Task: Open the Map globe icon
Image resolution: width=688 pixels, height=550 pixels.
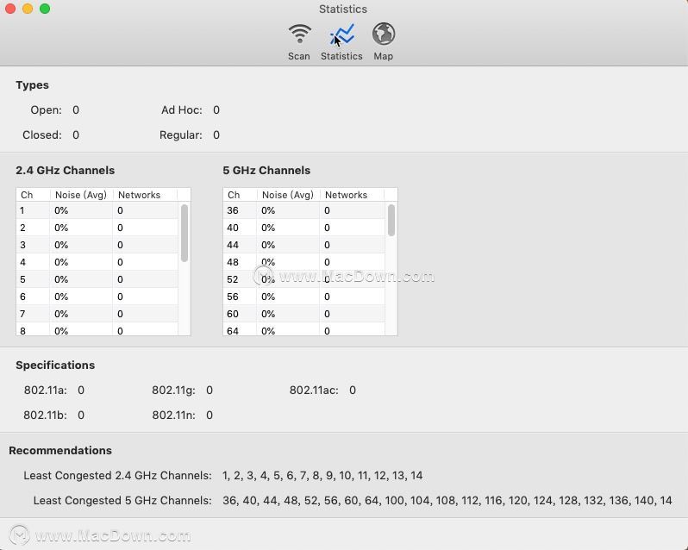Action: [384, 34]
